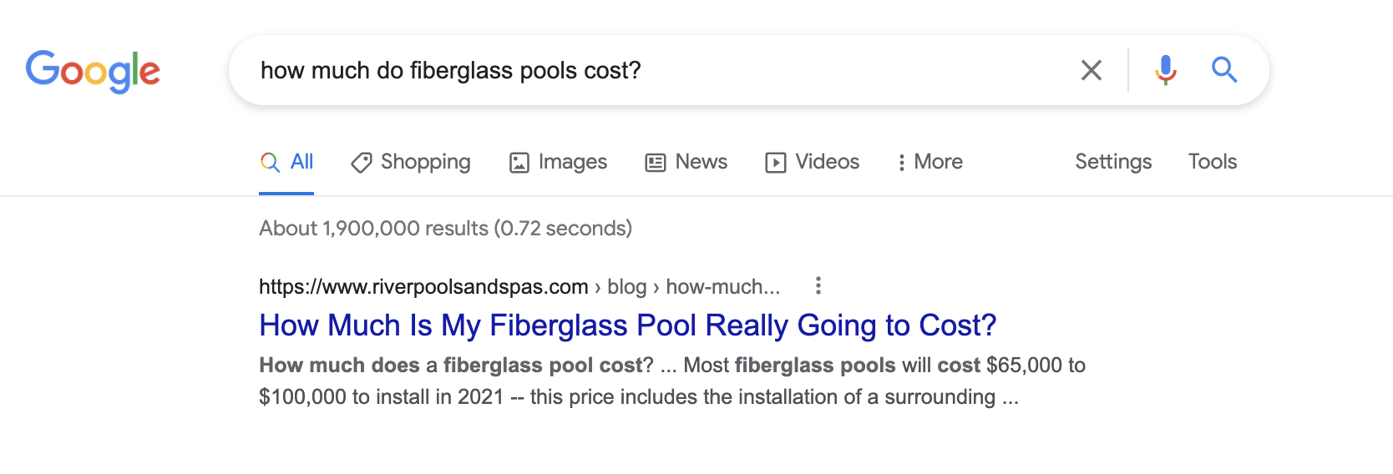Start voice search with microphone icon
This screenshot has height=474, width=1393.
tap(1165, 70)
